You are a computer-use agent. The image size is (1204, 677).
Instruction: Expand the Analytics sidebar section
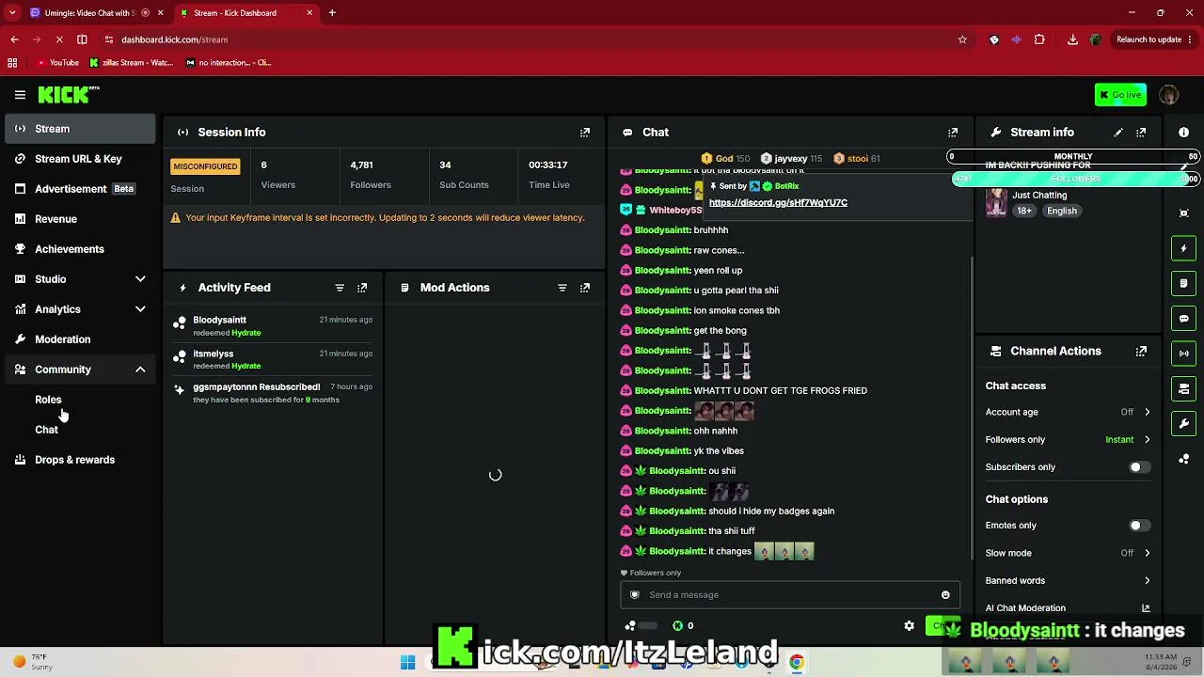pos(140,309)
